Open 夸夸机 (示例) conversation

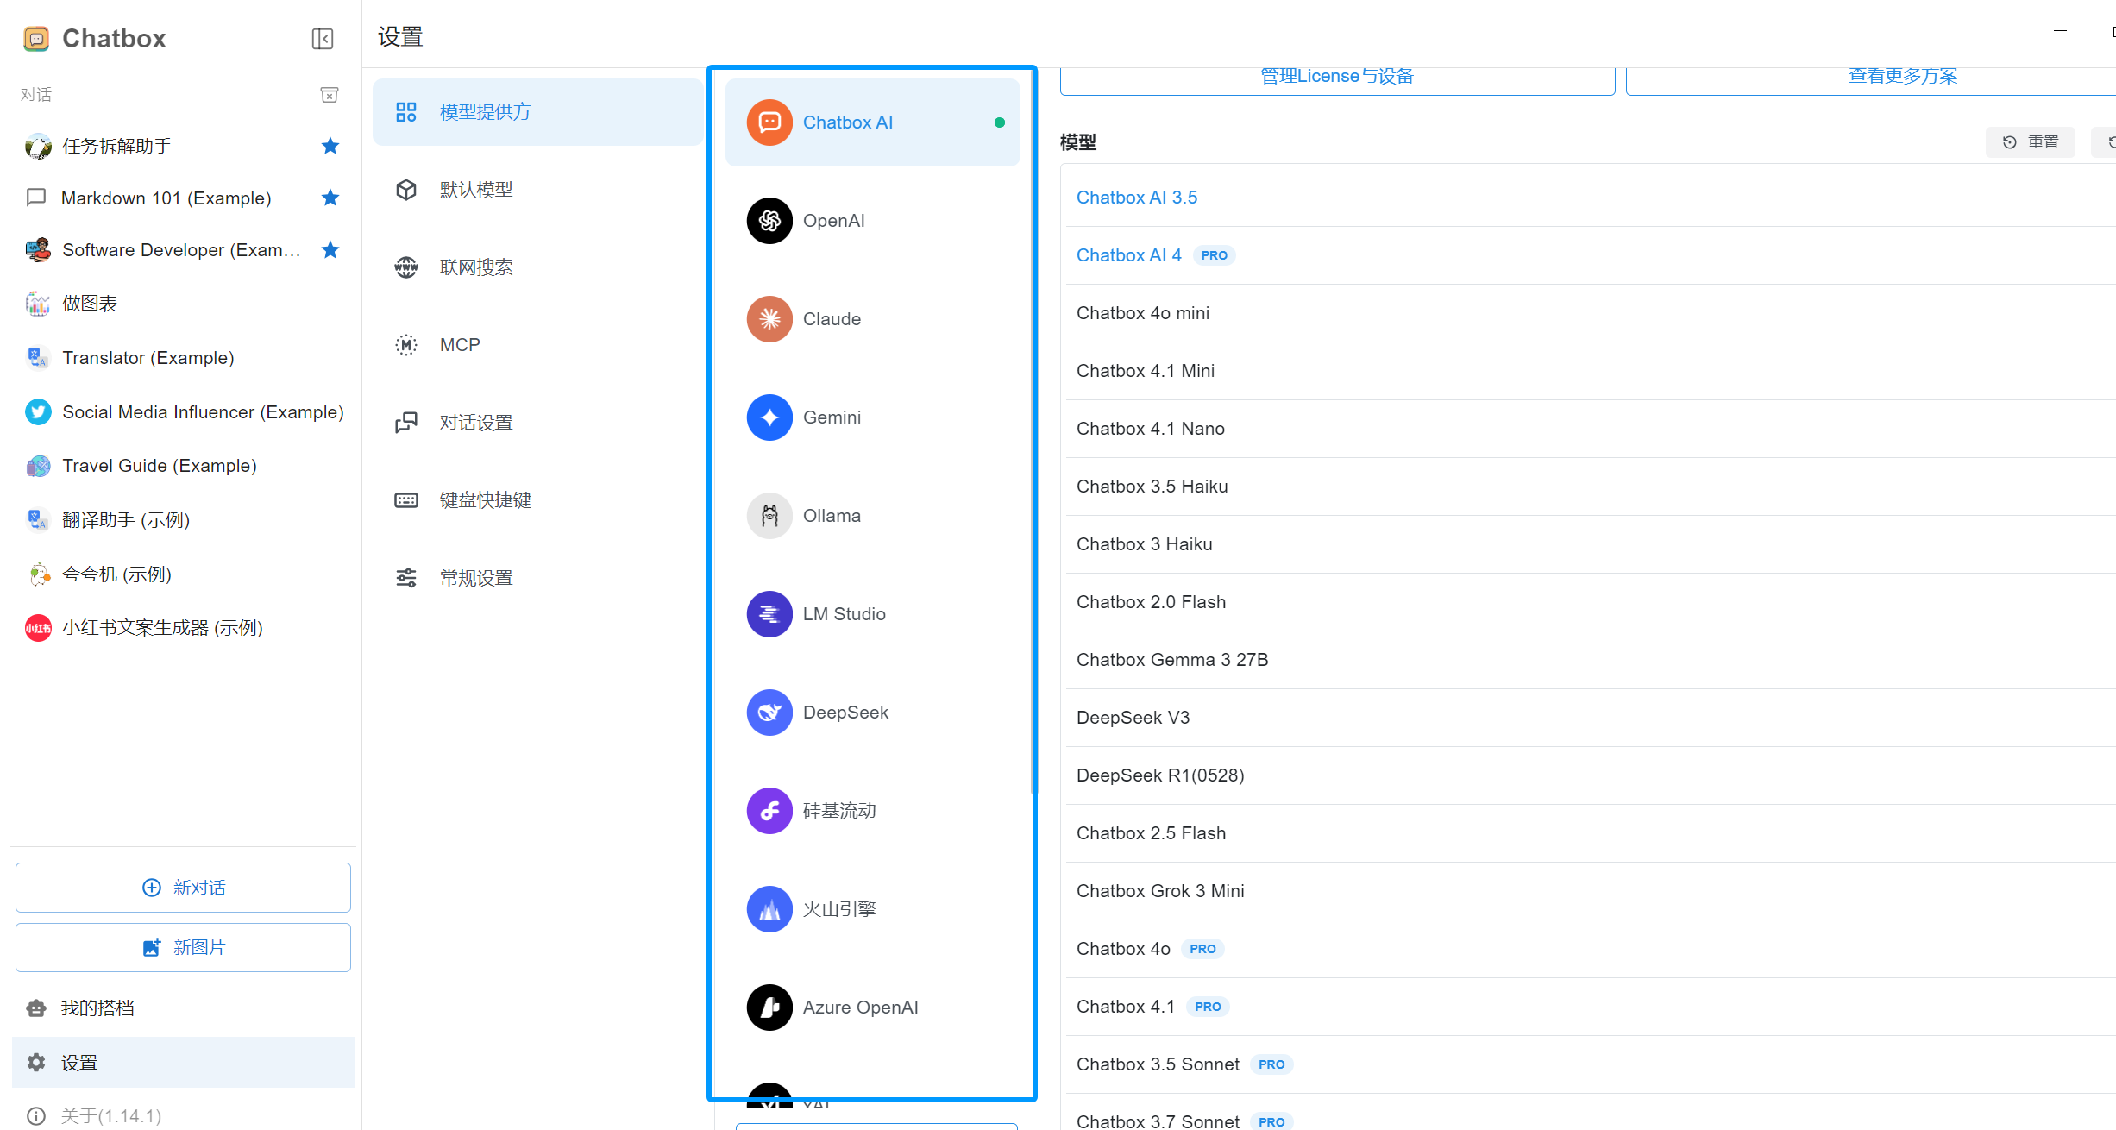click(183, 574)
